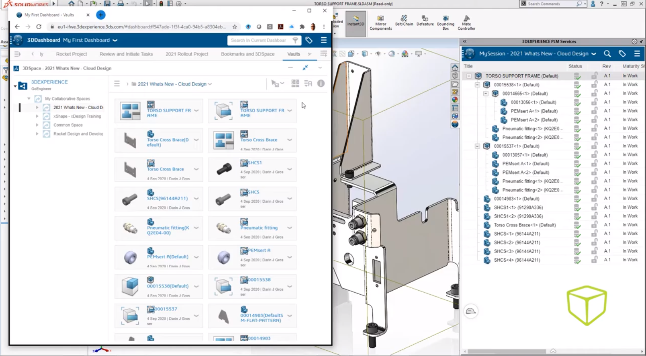The height and width of the screenshot is (356, 646).
Task: Click status icon for SHCS1<1> row
Action: (x=577, y=207)
